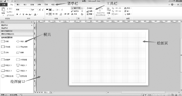This screenshot has height=96, width=182.
Task: Click the Justify alignment icon
Action: 56,14
